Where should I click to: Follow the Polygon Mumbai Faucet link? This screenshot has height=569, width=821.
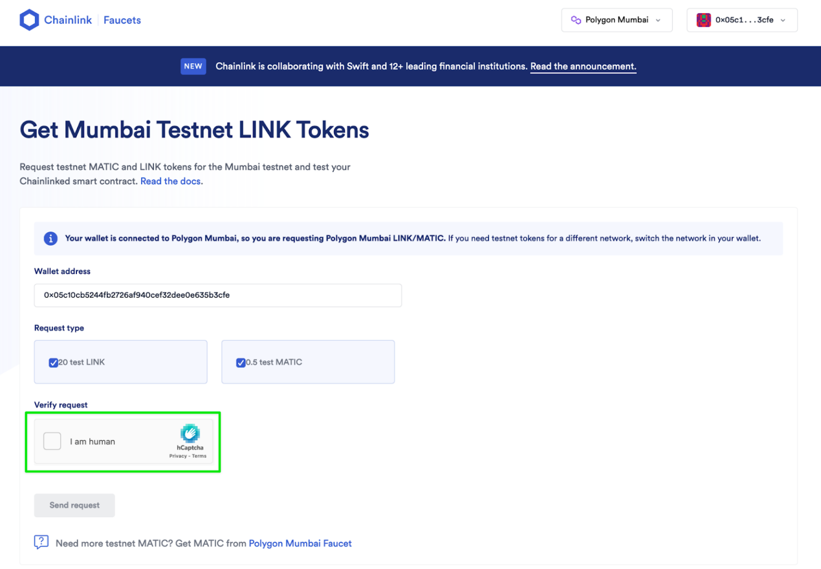[x=300, y=543]
